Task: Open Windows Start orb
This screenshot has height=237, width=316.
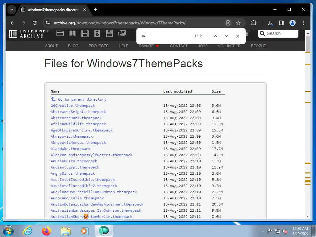Action: (x=8, y=231)
